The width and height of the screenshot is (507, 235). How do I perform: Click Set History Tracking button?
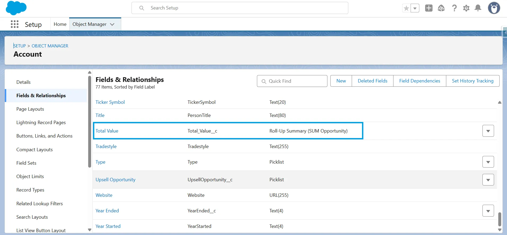(x=473, y=81)
